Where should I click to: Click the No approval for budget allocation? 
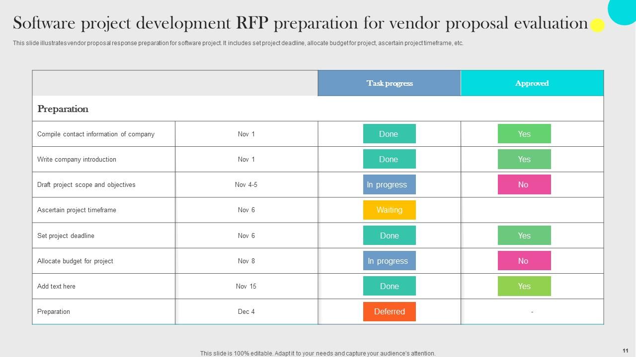pyautogui.click(x=524, y=260)
